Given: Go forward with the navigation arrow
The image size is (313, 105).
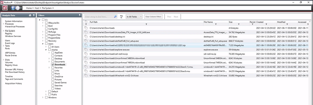Looking at the screenshot, I should pyautogui.click(x=18, y=8).
